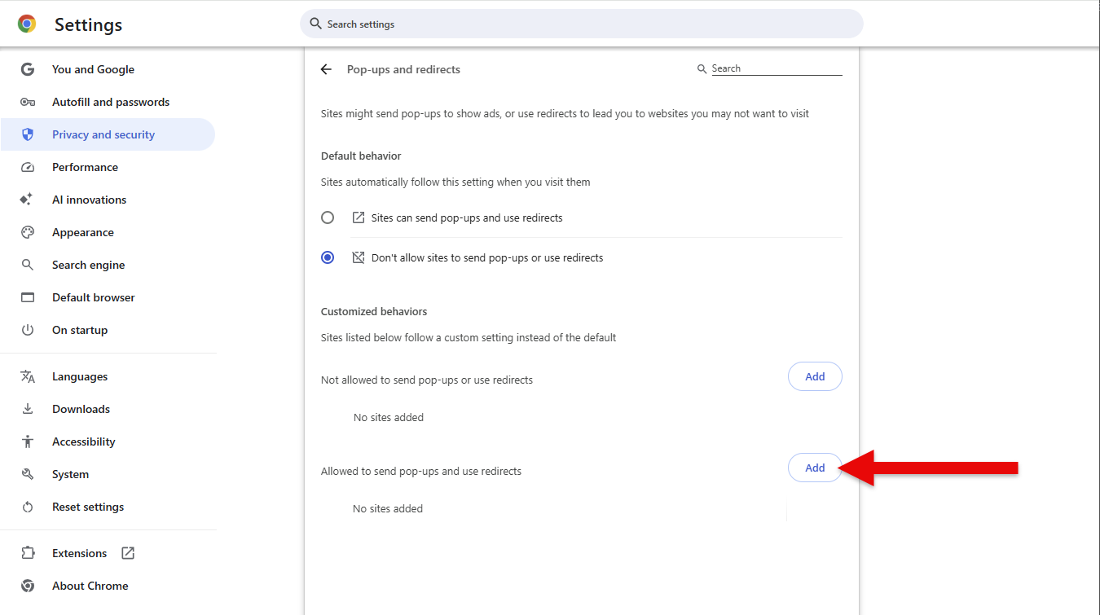The width and height of the screenshot is (1100, 615).
Task: Click the Pop-ups and redirects heading
Action: (x=403, y=69)
